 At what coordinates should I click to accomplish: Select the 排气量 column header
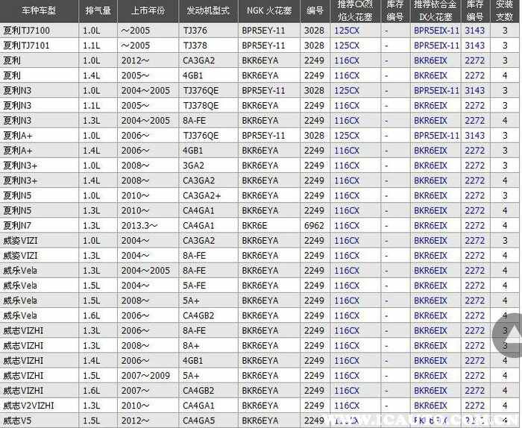coord(98,11)
